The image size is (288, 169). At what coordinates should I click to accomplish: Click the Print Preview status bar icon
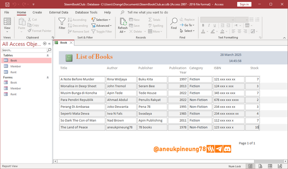(260, 166)
